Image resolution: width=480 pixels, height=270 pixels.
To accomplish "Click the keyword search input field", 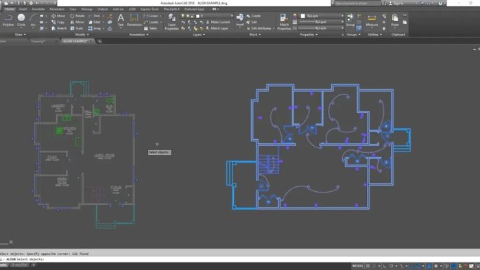I will pyautogui.click(x=357, y=3).
